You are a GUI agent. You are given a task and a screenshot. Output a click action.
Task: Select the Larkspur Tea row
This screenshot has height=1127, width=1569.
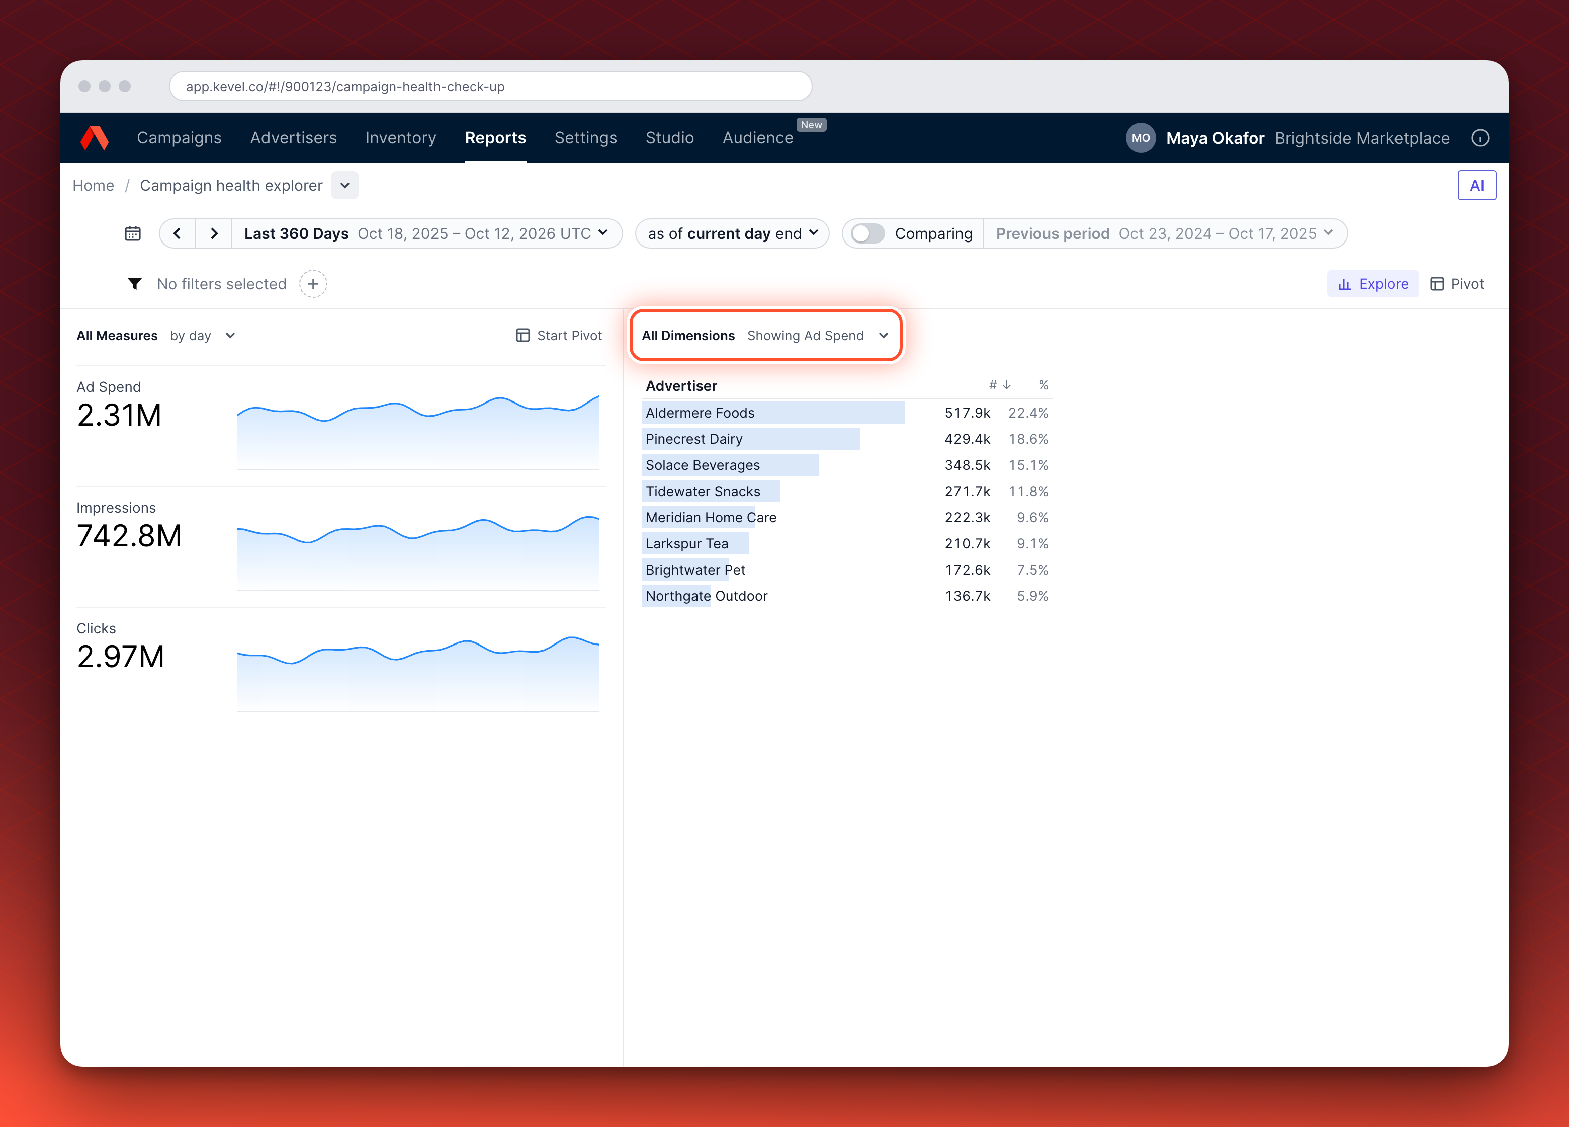pos(847,544)
